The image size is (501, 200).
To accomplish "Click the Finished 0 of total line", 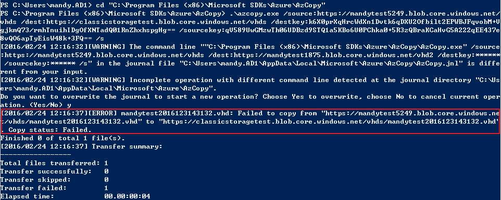I will tap(62, 138).
